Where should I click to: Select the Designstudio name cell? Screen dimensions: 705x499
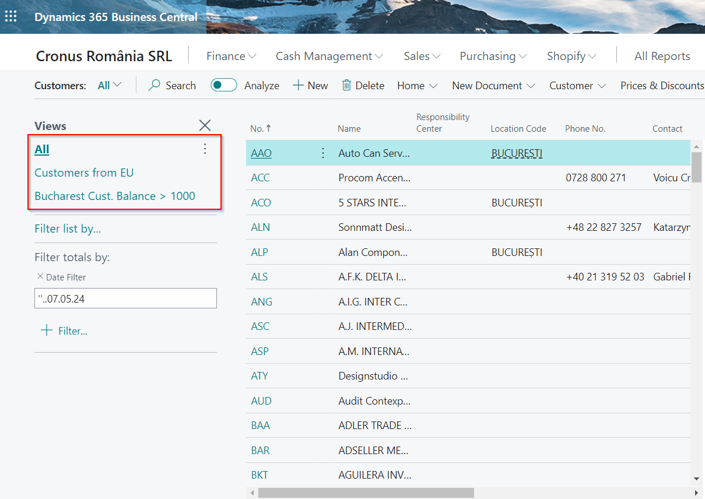[x=373, y=376]
